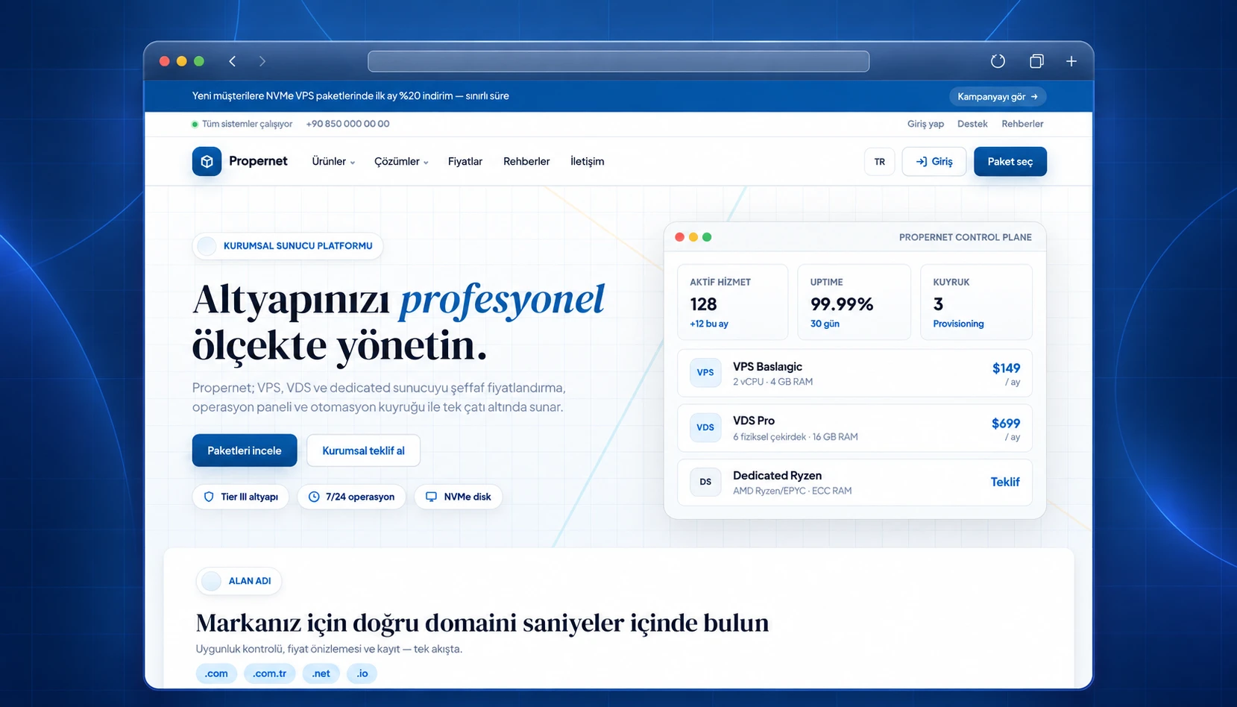Open the Rehberler link in top utility bar
The image size is (1237, 707).
point(1022,124)
